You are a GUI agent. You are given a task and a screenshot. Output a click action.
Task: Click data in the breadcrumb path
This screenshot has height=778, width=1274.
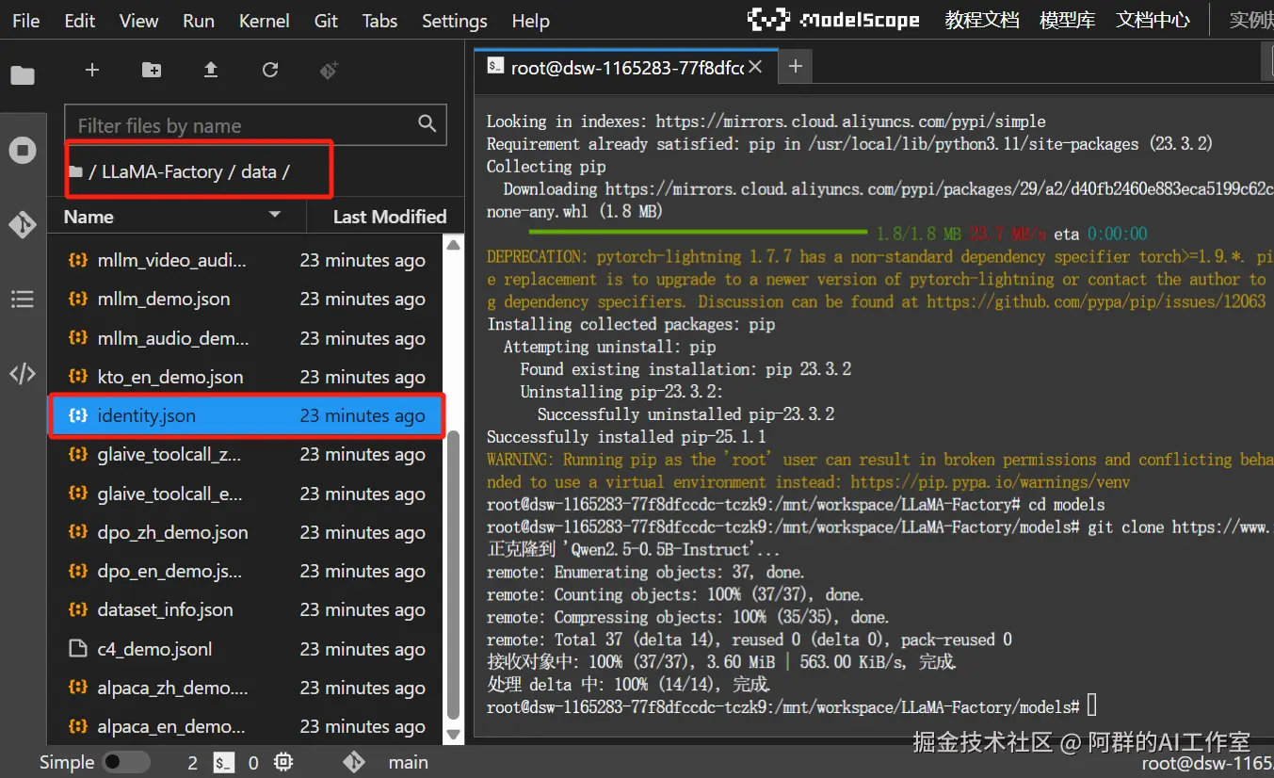[x=258, y=172]
